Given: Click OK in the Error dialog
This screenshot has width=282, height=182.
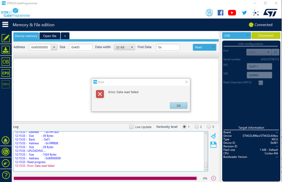Looking at the screenshot, I should click(179, 106).
